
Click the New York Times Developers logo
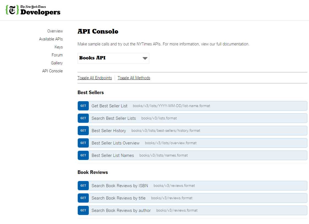pos(33,10)
